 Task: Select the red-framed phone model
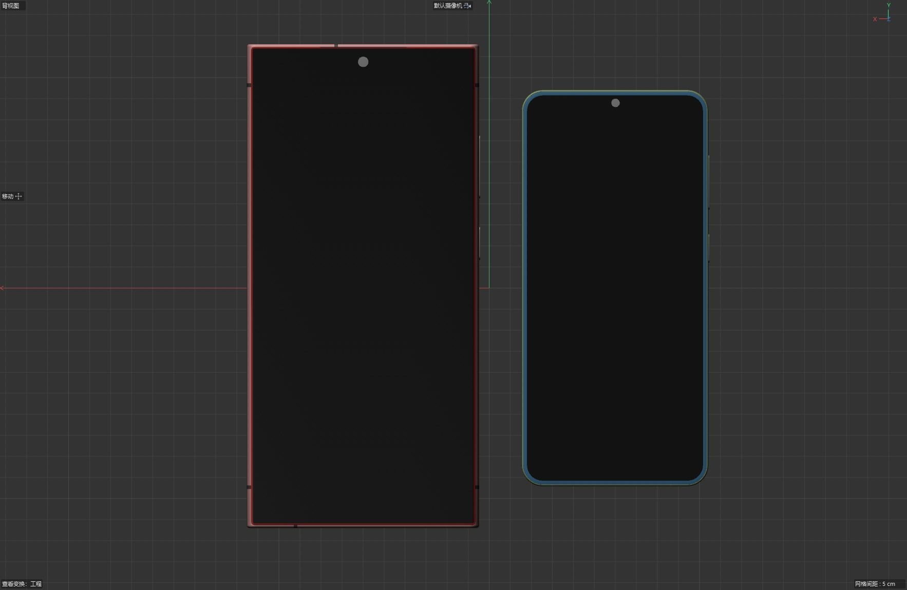(363, 286)
